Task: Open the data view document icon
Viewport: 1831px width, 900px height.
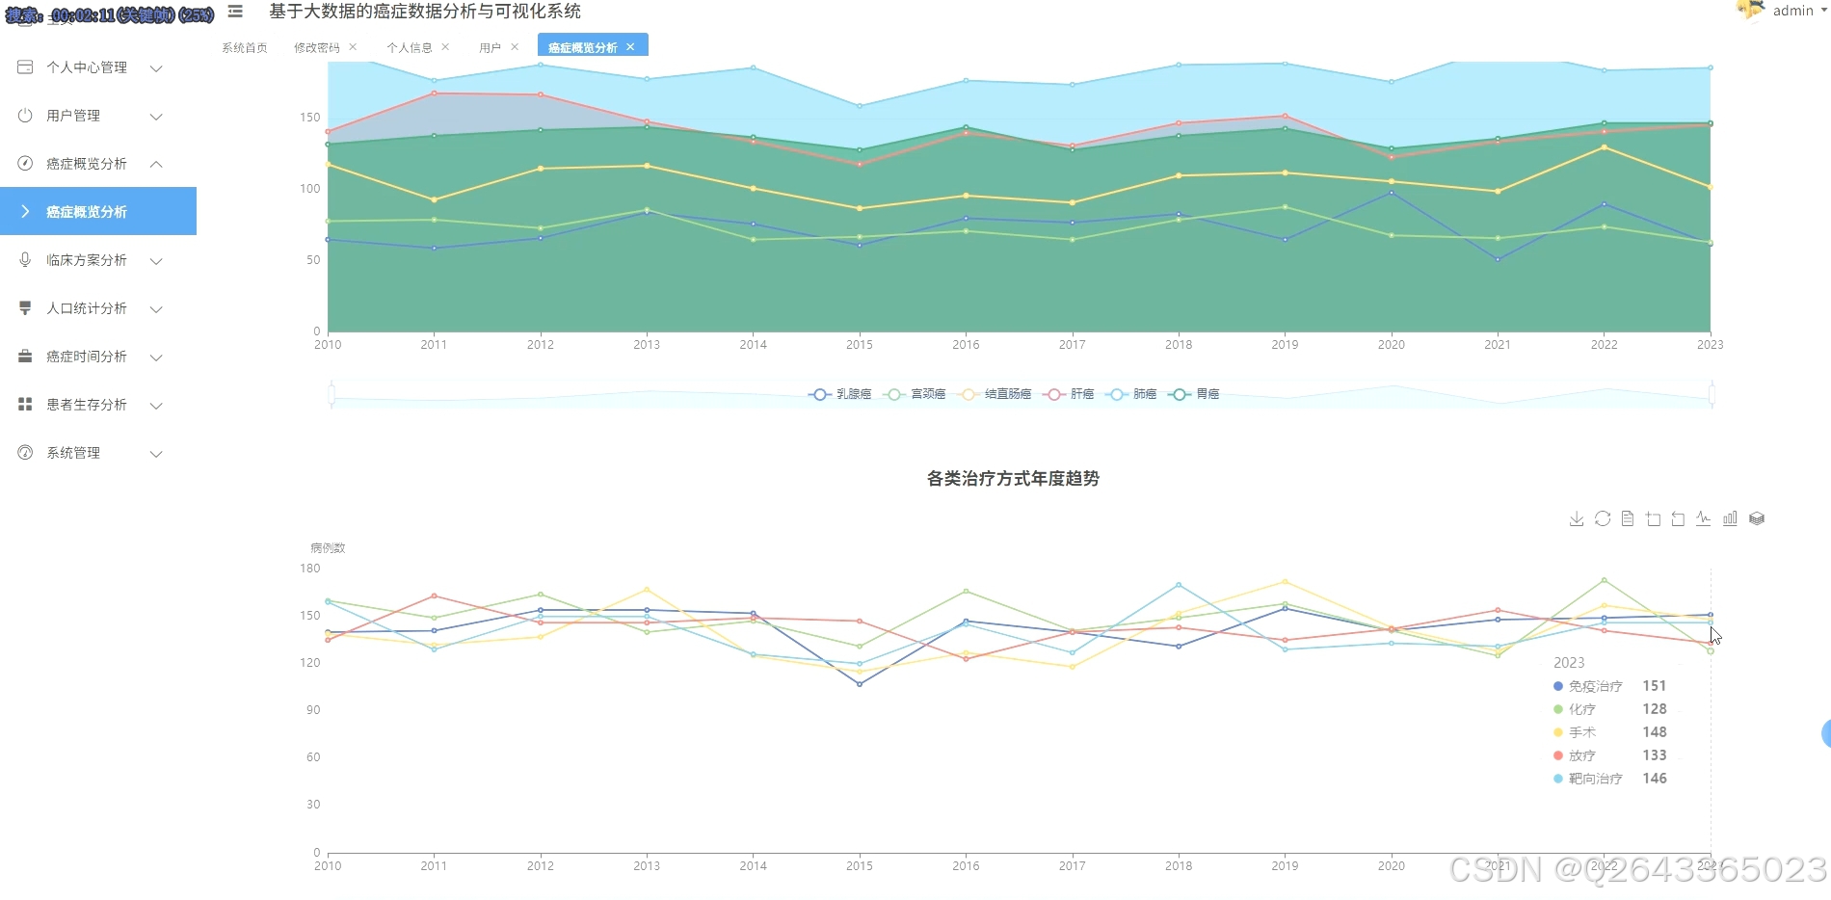Action: coord(1628,518)
